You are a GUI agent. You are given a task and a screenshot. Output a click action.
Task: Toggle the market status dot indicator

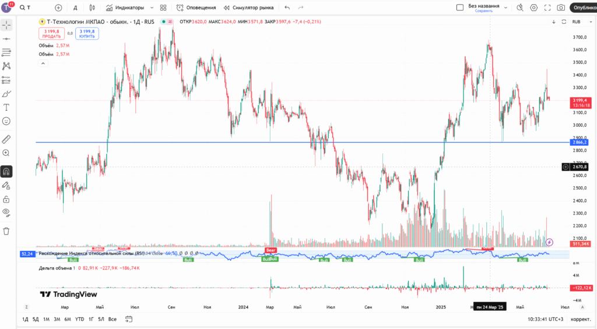[164, 22]
